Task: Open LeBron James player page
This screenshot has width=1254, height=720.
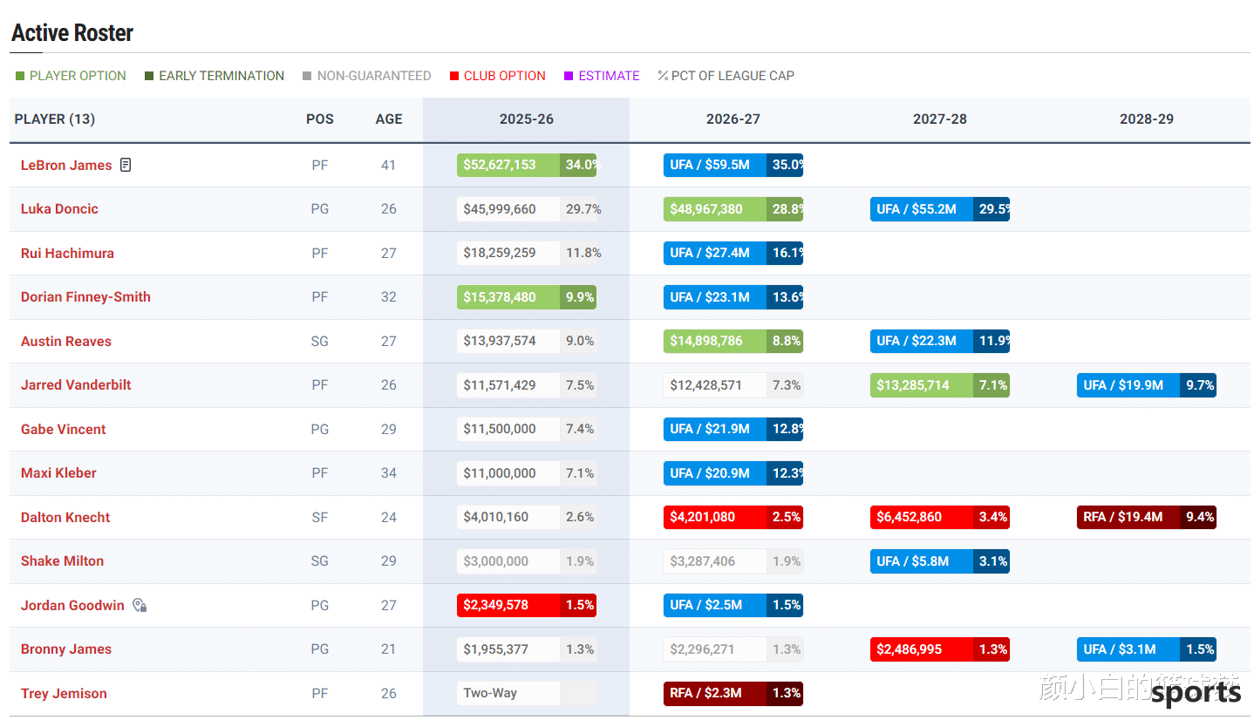Action: click(x=66, y=166)
